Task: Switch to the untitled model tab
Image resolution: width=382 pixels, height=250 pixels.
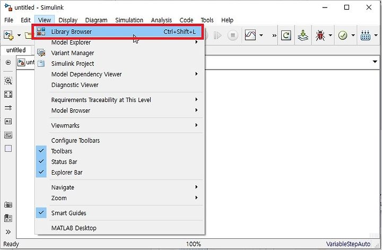Action: 16,50
